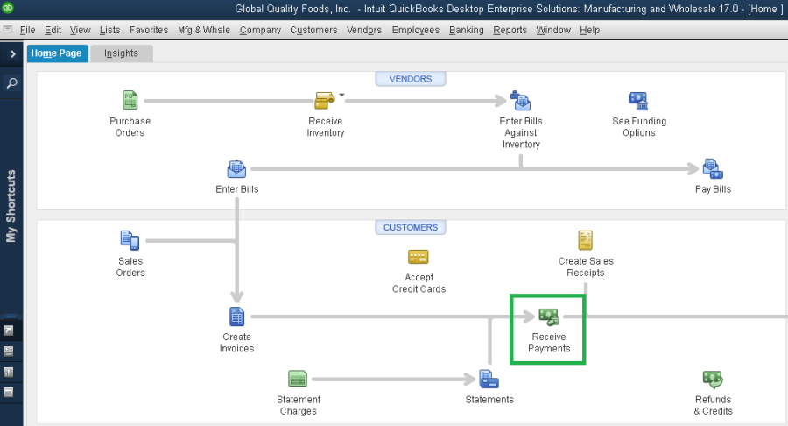Click the VENDORS section button

(x=410, y=79)
